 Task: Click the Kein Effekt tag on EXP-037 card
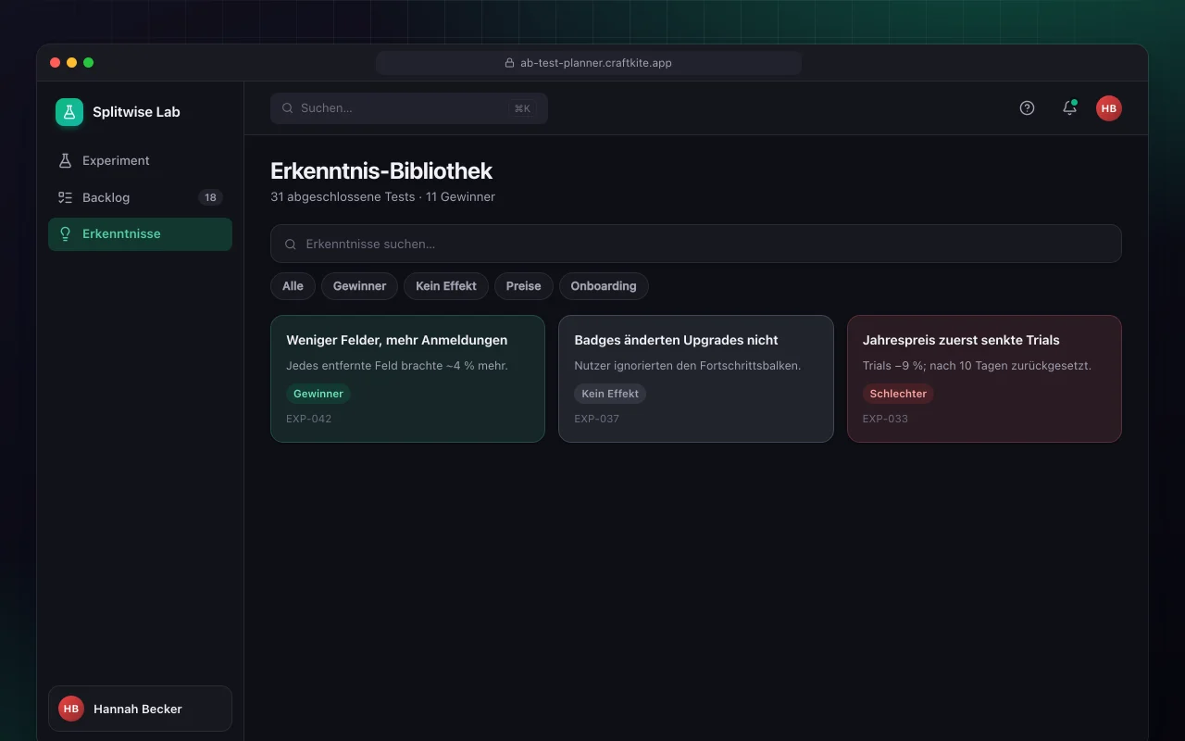click(x=610, y=394)
